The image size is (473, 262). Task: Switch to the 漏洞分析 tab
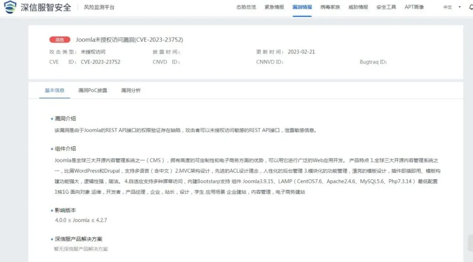(131, 90)
